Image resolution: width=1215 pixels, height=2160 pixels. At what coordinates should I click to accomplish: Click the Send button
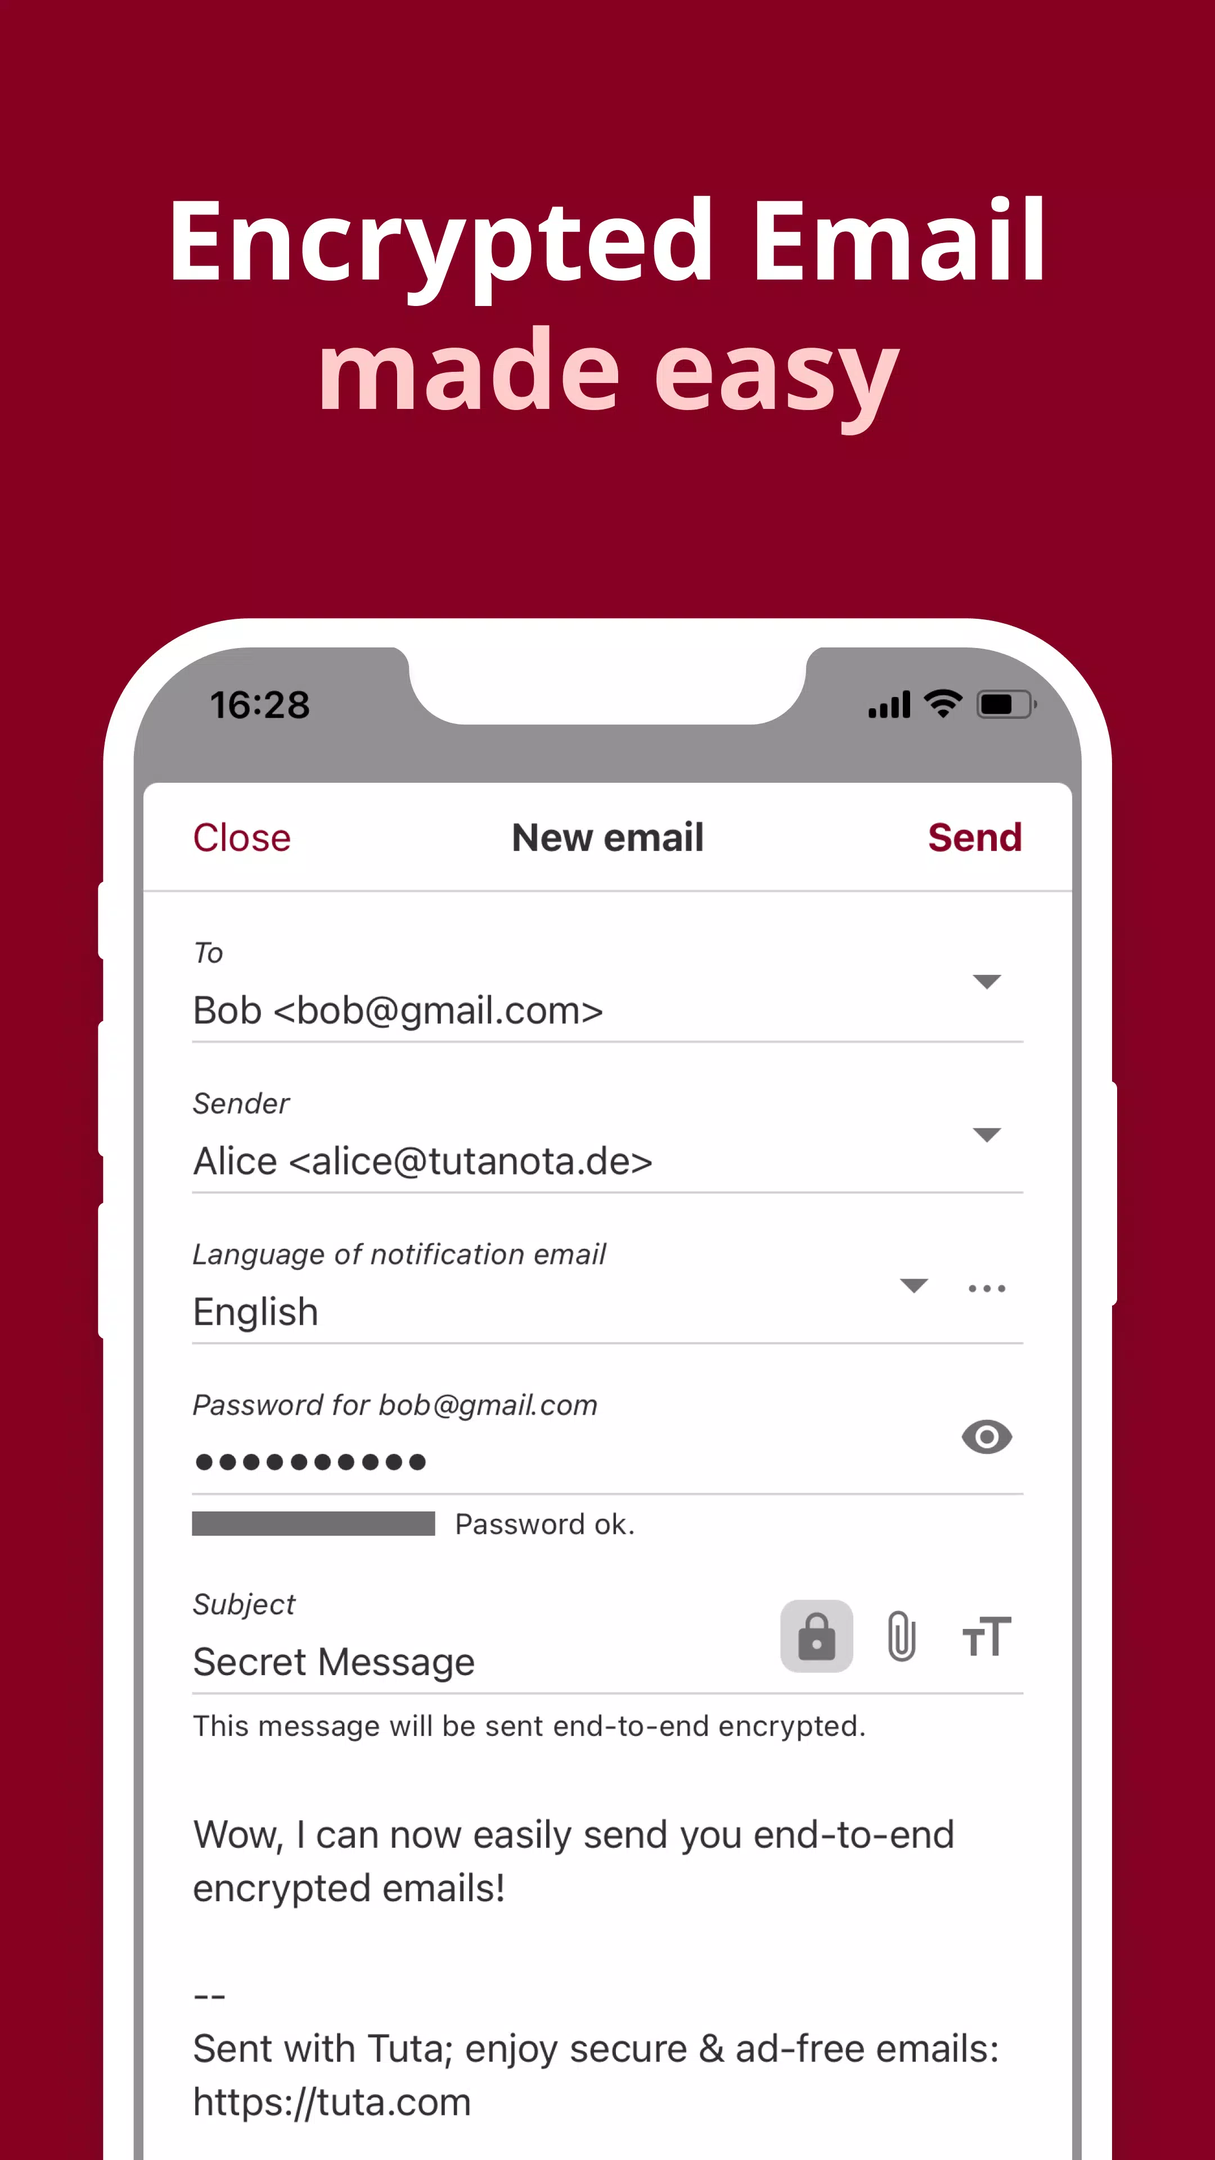pos(975,836)
